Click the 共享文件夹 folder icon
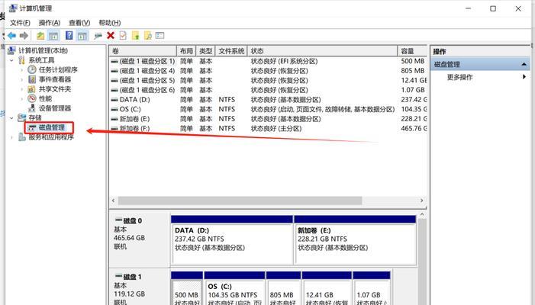This screenshot has height=305, width=535. (31, 89)
